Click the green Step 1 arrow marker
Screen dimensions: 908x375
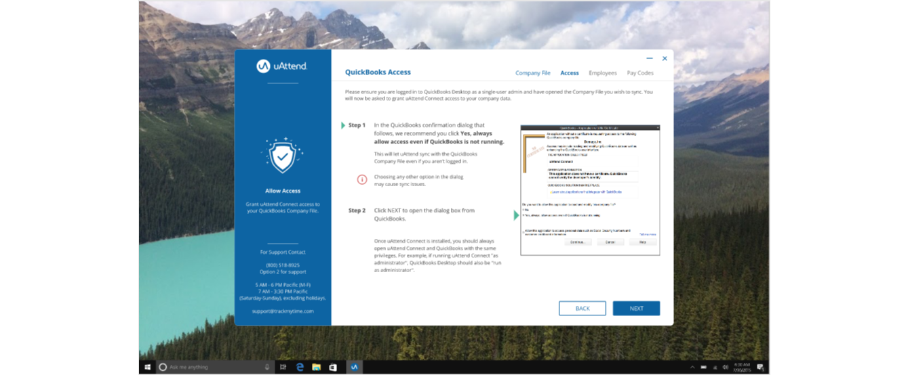click(343, 125)
